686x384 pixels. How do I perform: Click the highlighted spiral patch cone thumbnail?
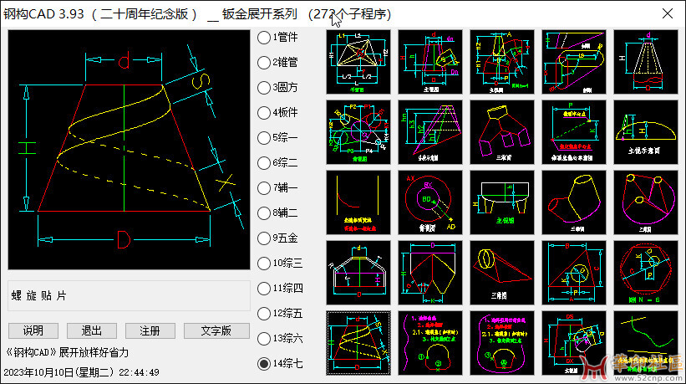tap(358, 343)
